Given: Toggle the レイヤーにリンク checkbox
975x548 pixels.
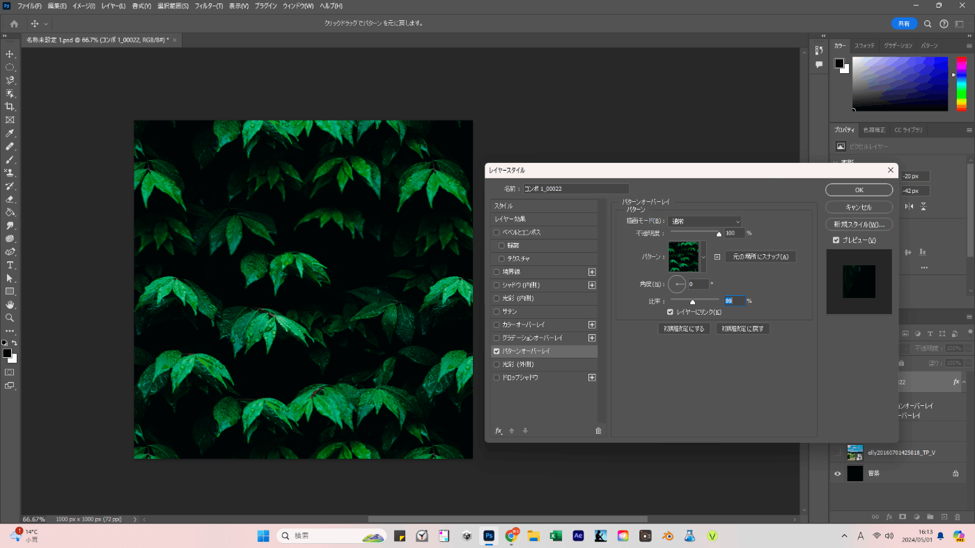Looking at the screenshot, I should coord(670,312).
